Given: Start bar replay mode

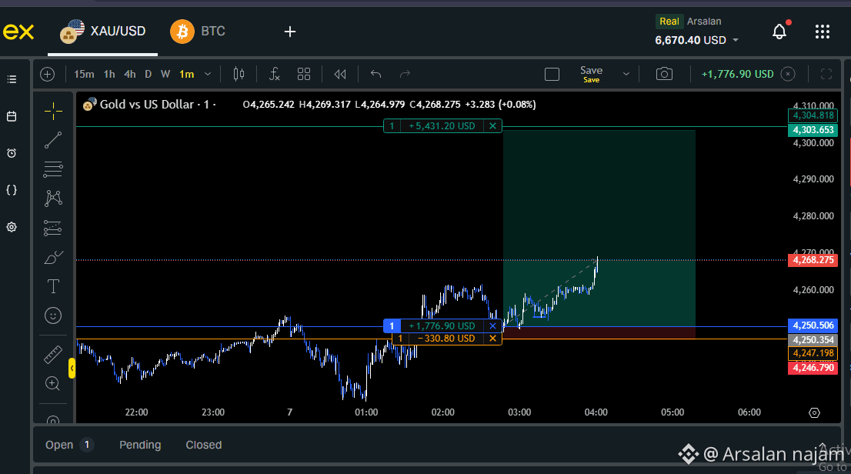Looking at the screenshot, I should 340,75.
